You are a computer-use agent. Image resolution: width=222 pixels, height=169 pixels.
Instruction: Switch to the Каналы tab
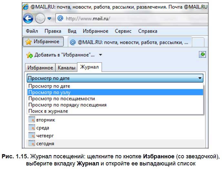coord(66,68)
